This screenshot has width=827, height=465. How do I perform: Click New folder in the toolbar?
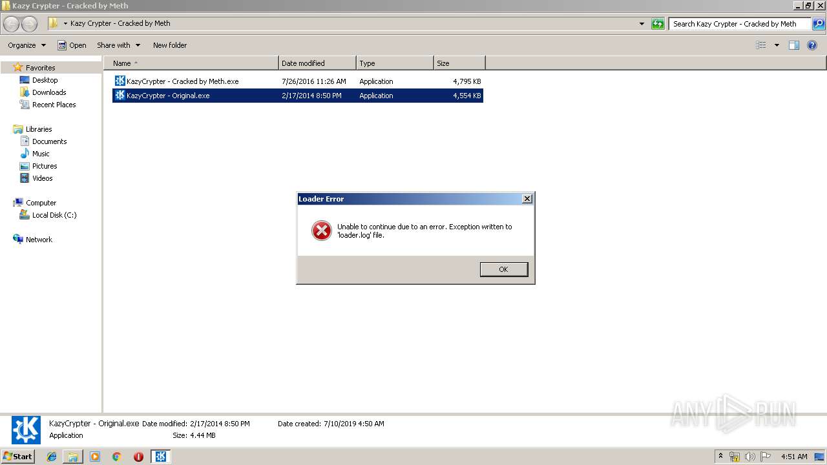pyautogui.click(x=170, y=45)
